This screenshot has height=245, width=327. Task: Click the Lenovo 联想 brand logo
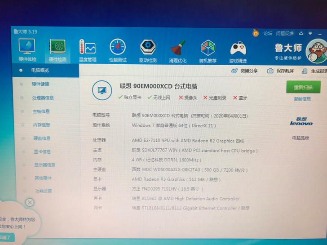[x=301, y=121]
